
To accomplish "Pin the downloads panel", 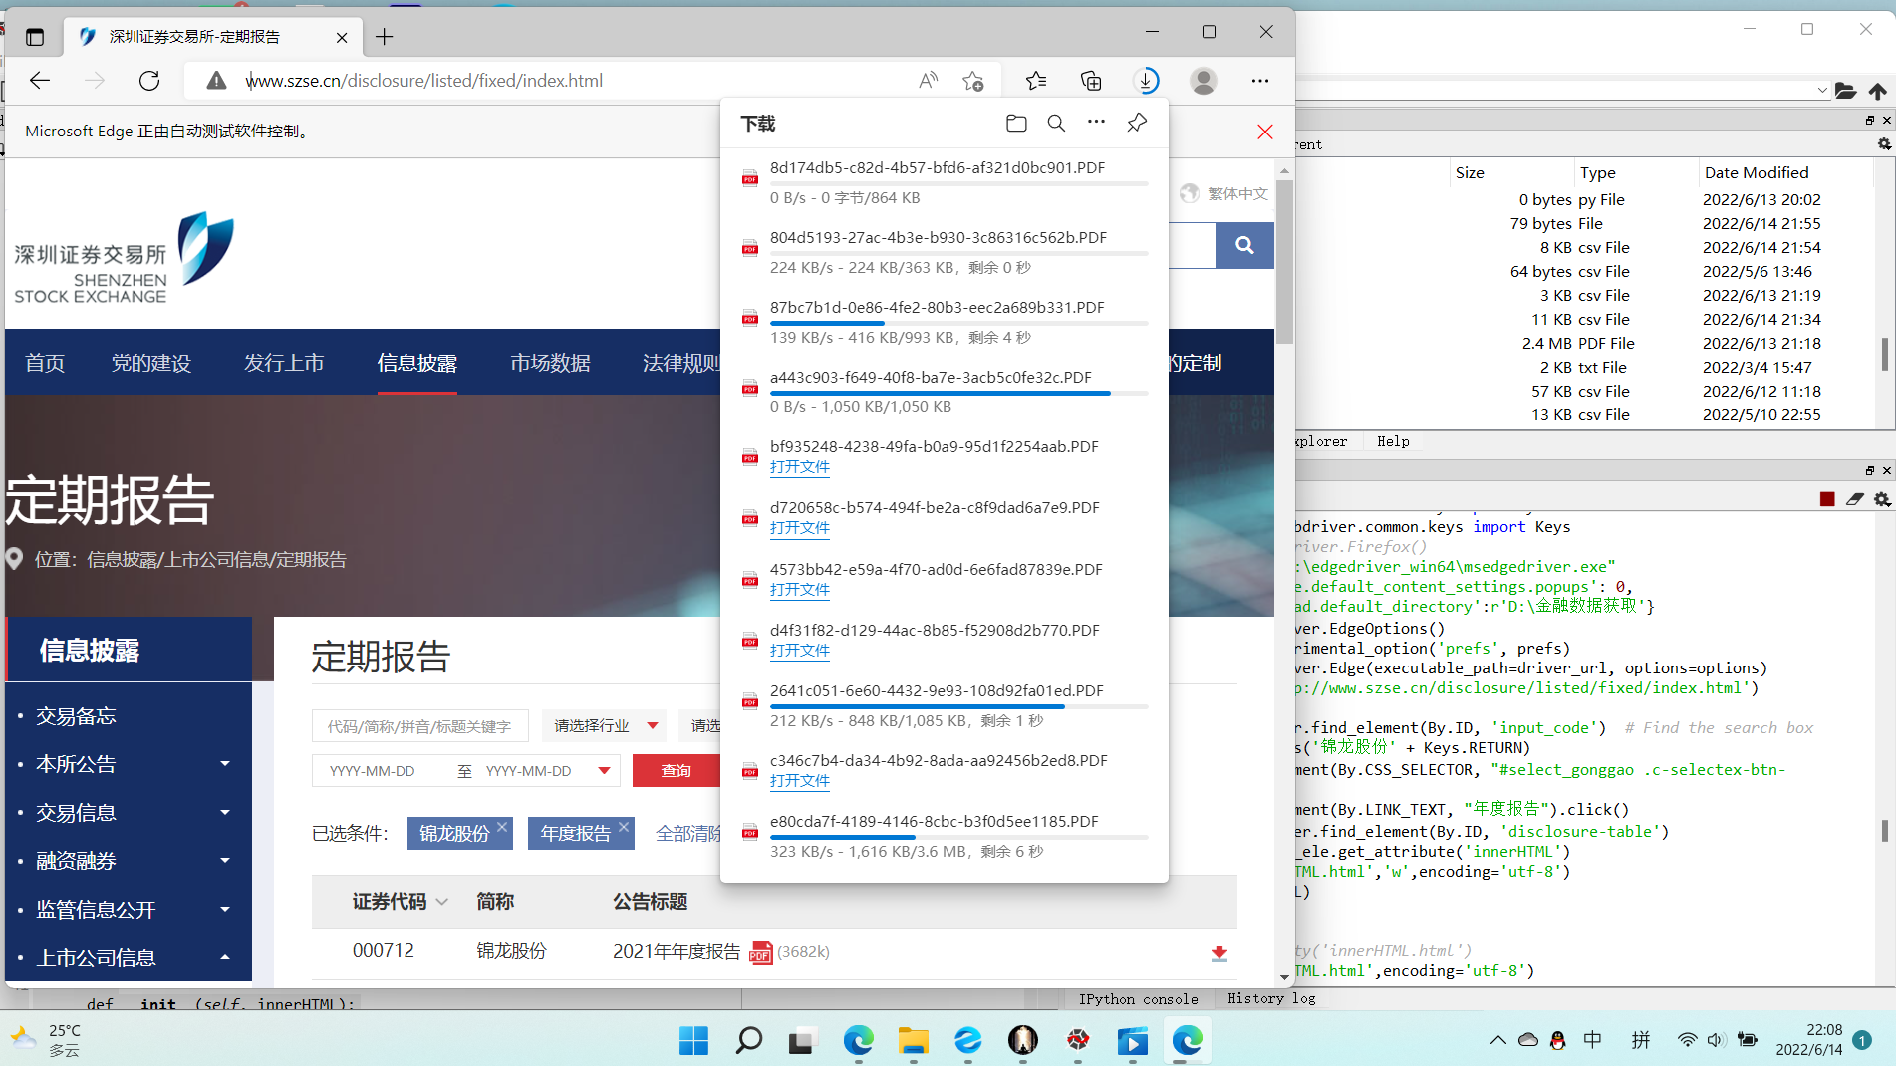I will (1137, 123).
